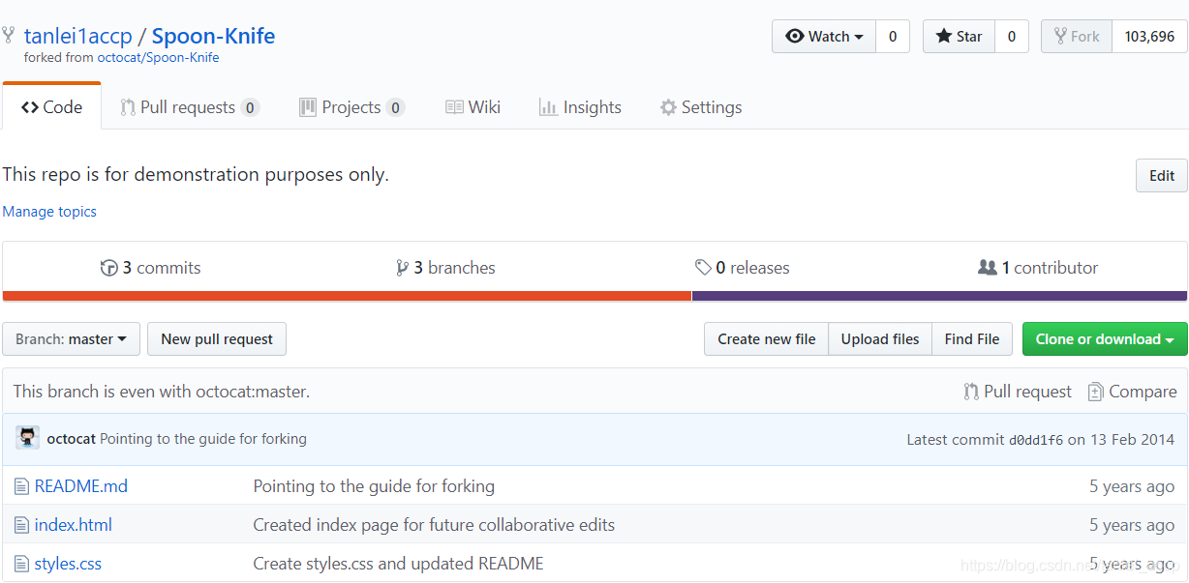Image resolution: width=1189 pixels, height=583 pixels.
Task: Click the eye icon on Watch
Action: tap(795, 37)
